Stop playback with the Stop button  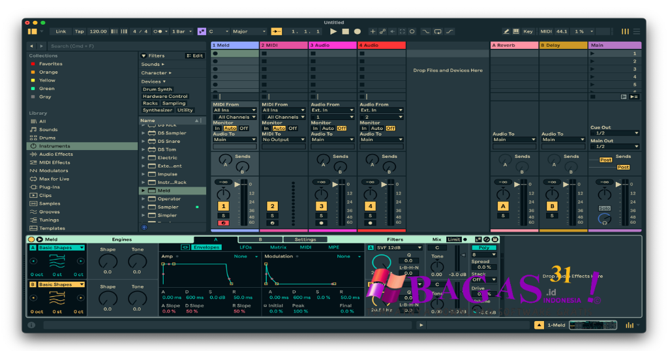coord(346,31)
